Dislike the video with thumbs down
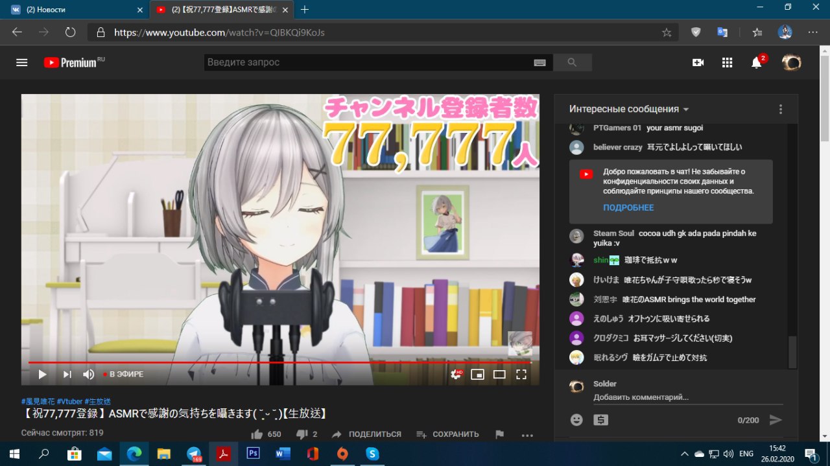The height and width of the screenshot is (466, 830). click(x=302, y=434)
